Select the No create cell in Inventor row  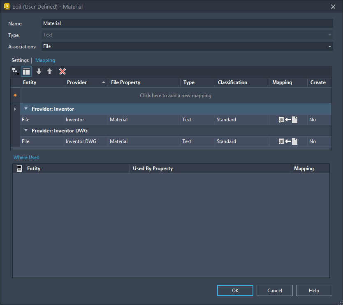(x=320, y=120)
